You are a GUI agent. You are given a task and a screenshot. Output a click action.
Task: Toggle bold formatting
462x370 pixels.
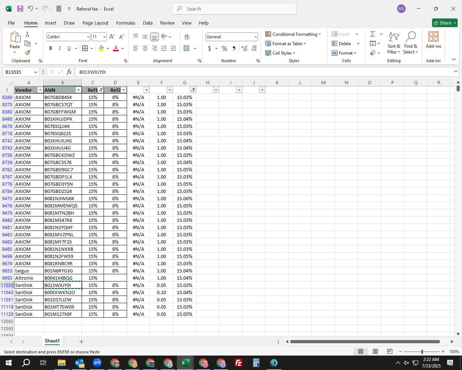pyautogui.click(x=50, y=48)
